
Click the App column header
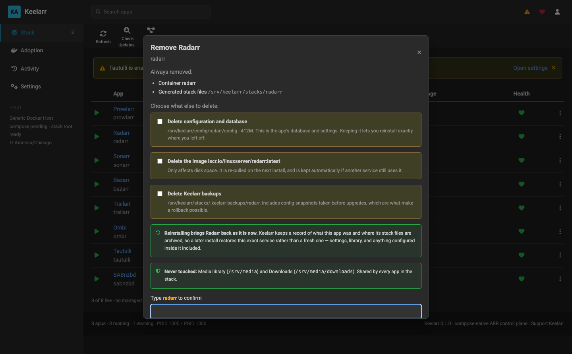pos(118,94)
